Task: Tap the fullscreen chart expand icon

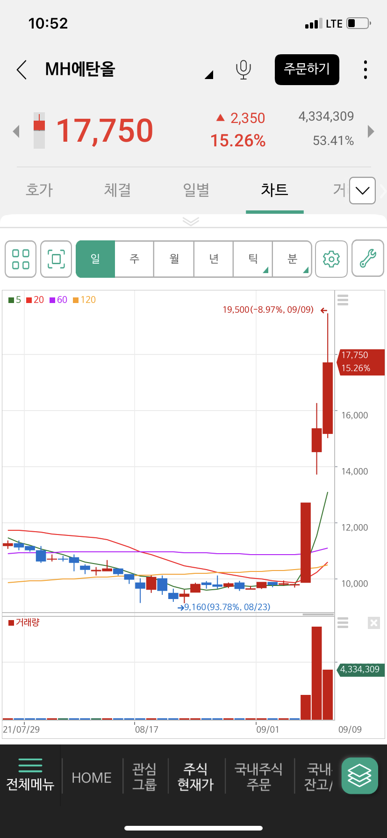Action: coord(56,259)
